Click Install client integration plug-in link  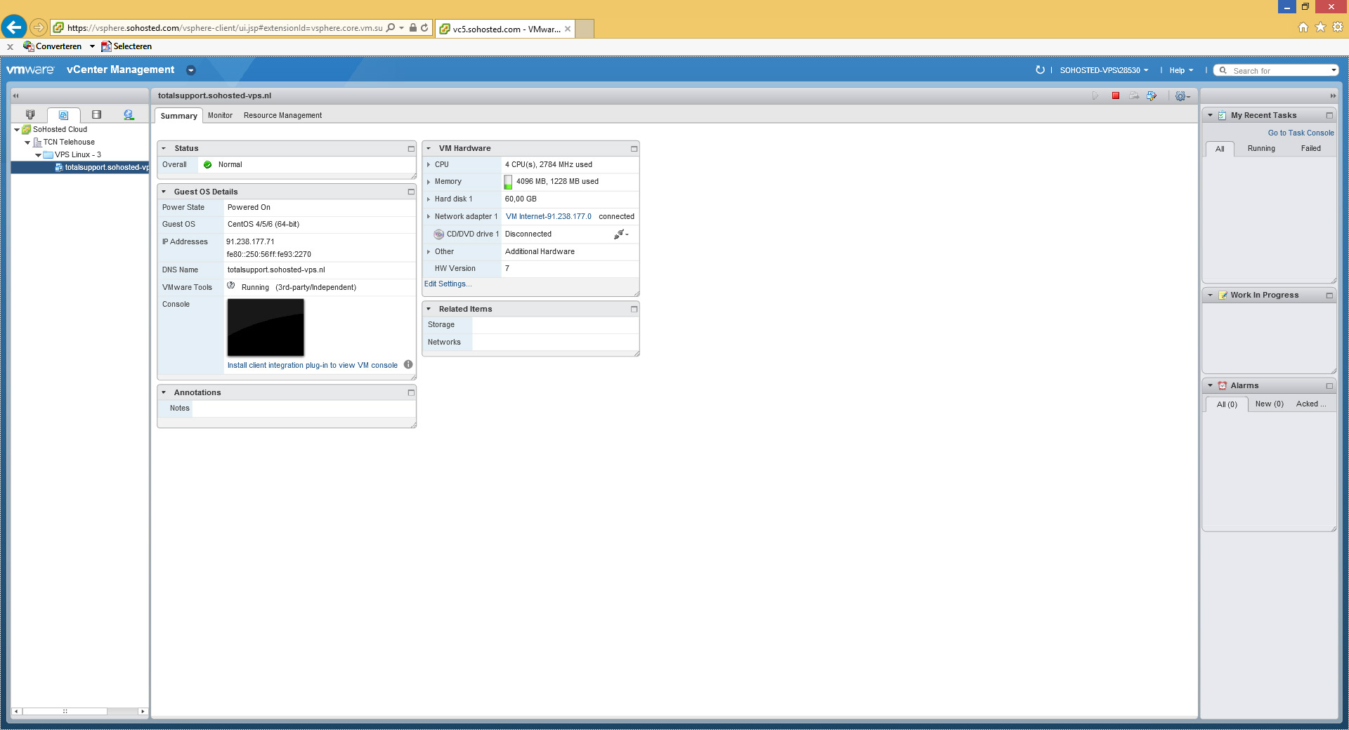click(x=312, y=365)
